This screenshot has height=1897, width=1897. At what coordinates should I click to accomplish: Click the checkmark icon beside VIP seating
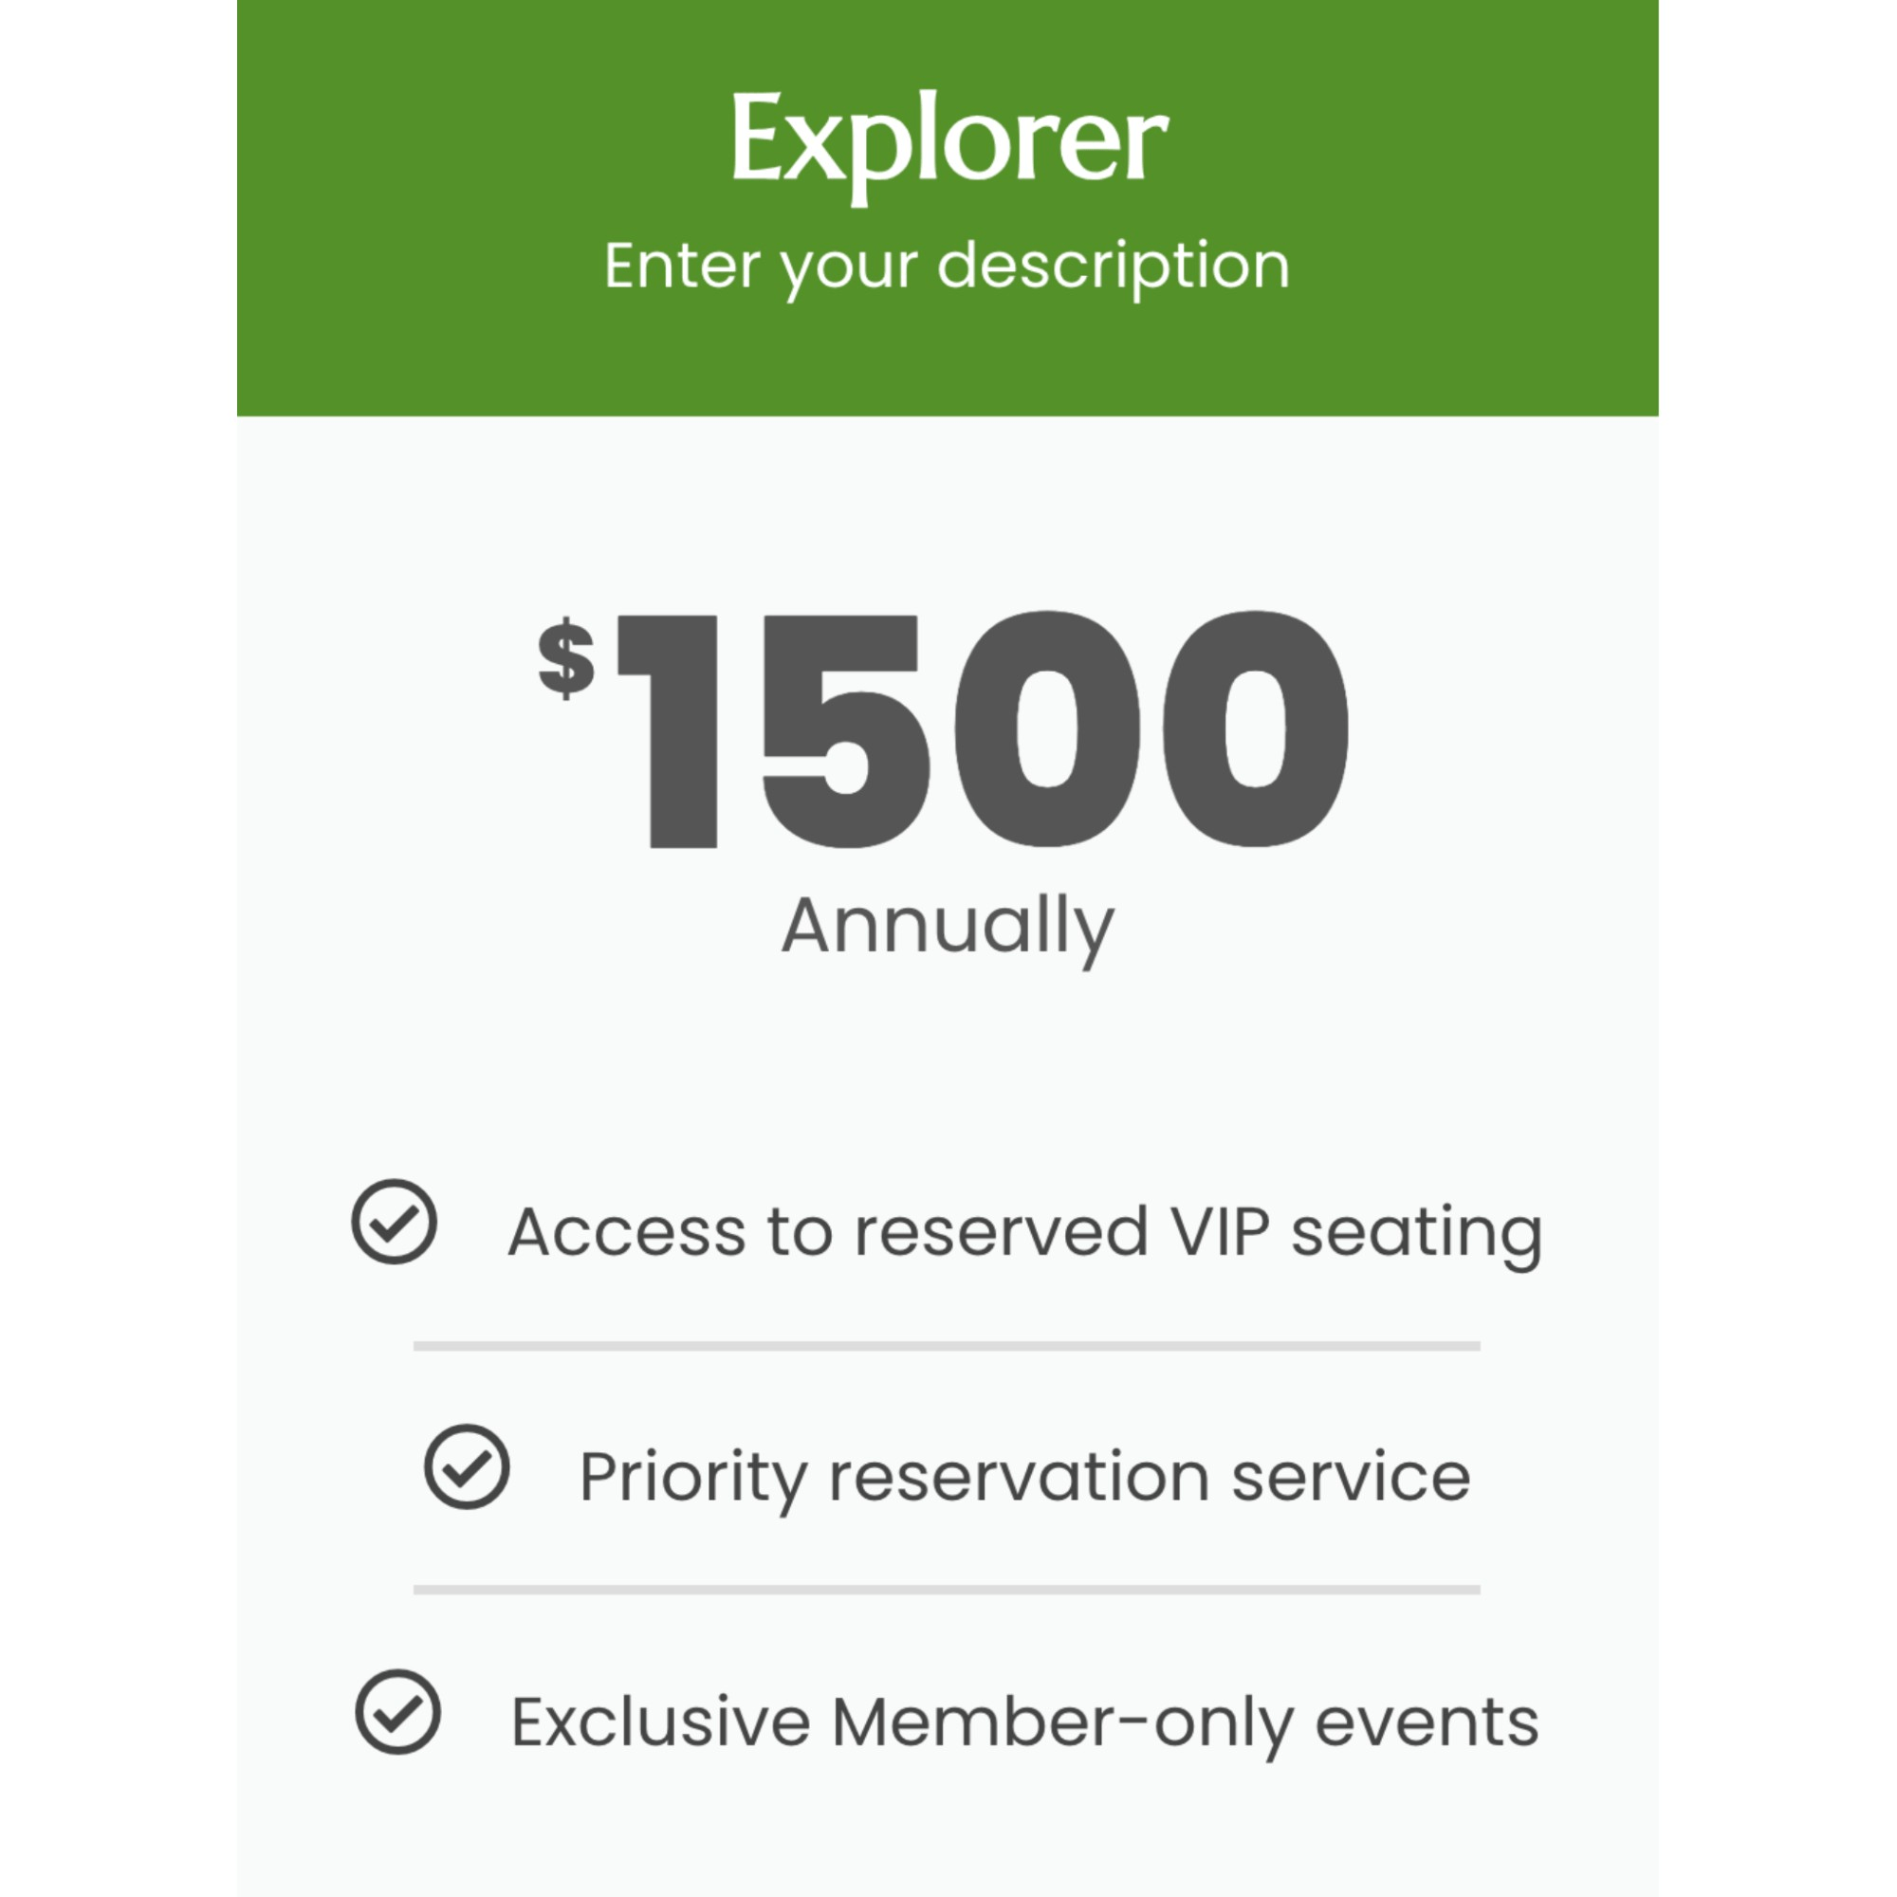(394, 1222)
